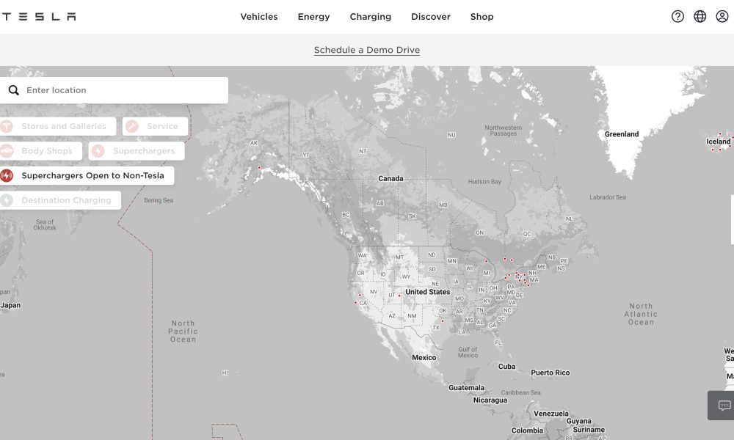The image size is (734, 440).
Task: Click the Cuba map label
Action: coord(506,367)
